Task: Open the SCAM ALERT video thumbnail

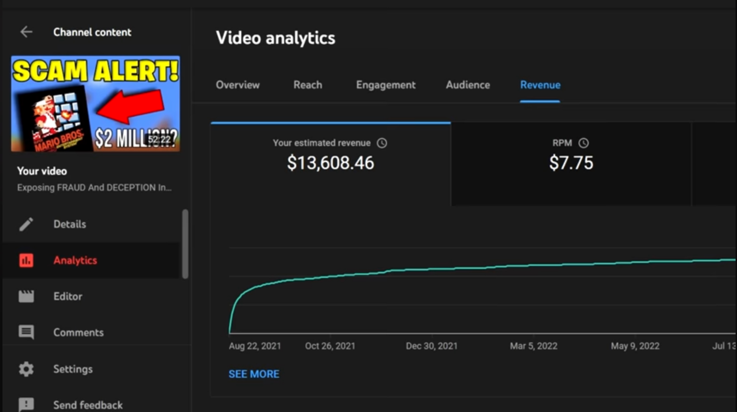Action: click(95, 104)
